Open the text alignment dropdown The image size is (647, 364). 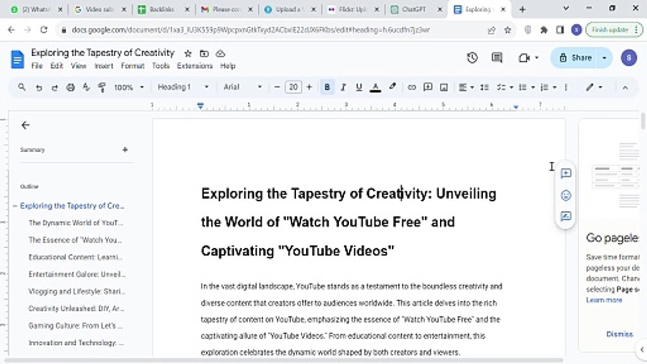click(466, 87)
